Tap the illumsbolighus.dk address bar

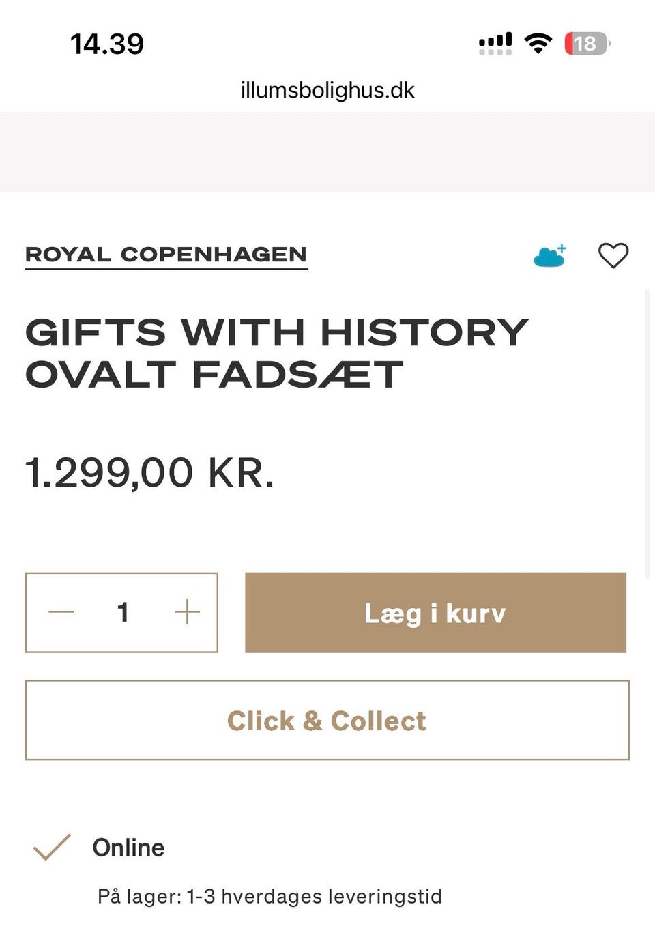coord(327,90)
